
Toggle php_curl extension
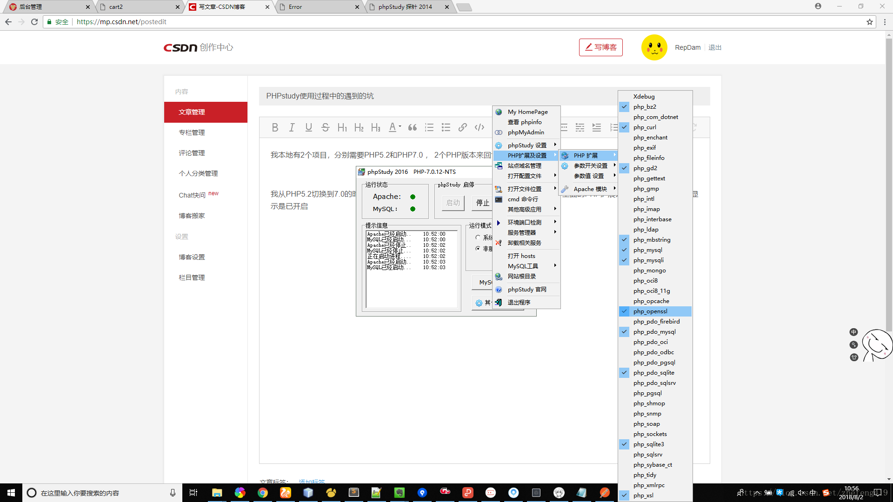pyautogui.click(x=655, y=127)
